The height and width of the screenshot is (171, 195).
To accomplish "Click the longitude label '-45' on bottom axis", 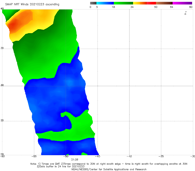I will pyautogui.click(x=97, y=156).
